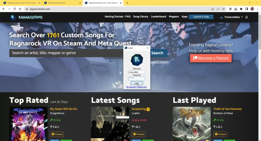Open the Mappers menu item
Screen dimensions: 261x141
coord(174,17)
